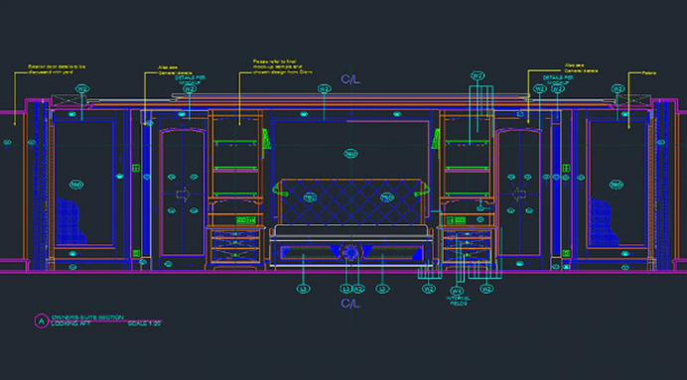Click the Fabric annotation at top right
The height and width of the screenshot is (380, 687).
pyautogui.click(x=649, y=73)
